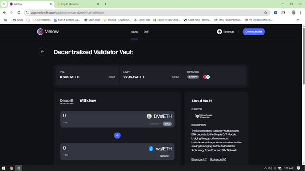Switch to the Log In Binance browser tab
This screenshot has width=305, height=171.
coord(78,4)
